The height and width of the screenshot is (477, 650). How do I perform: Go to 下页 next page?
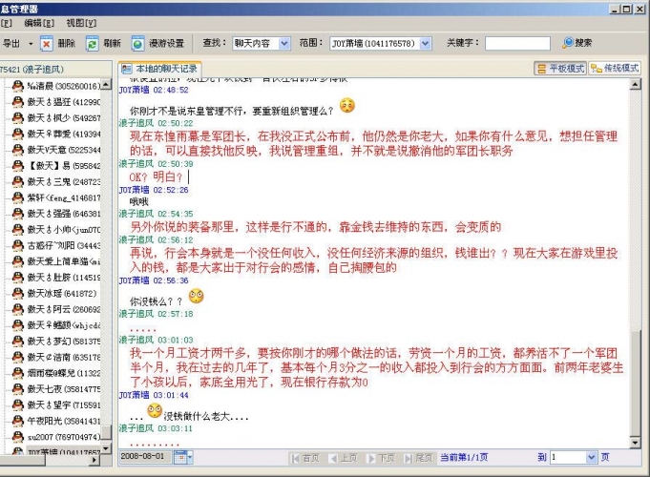[x=380, y=458]
